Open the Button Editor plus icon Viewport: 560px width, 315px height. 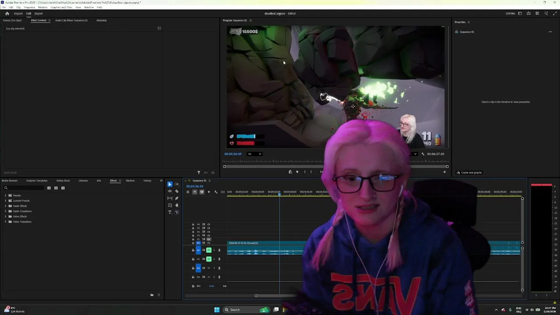pos(444,172)
